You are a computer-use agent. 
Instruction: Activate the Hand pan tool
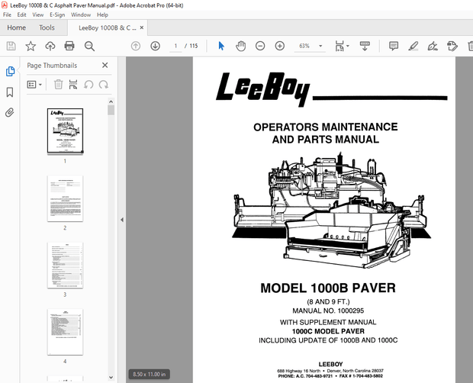coord(240,46)
